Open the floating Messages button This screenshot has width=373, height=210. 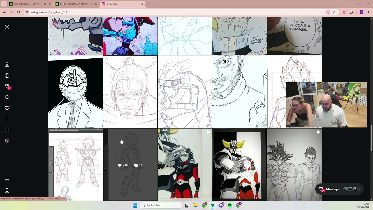(x=340, y=189)
